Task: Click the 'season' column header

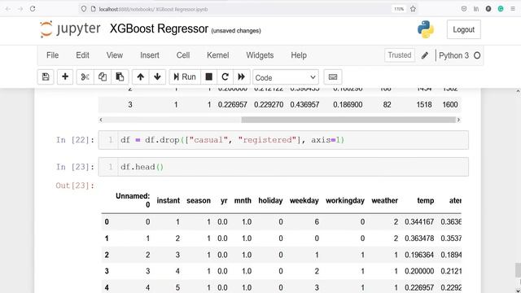Action: click(x=199, y=201)
